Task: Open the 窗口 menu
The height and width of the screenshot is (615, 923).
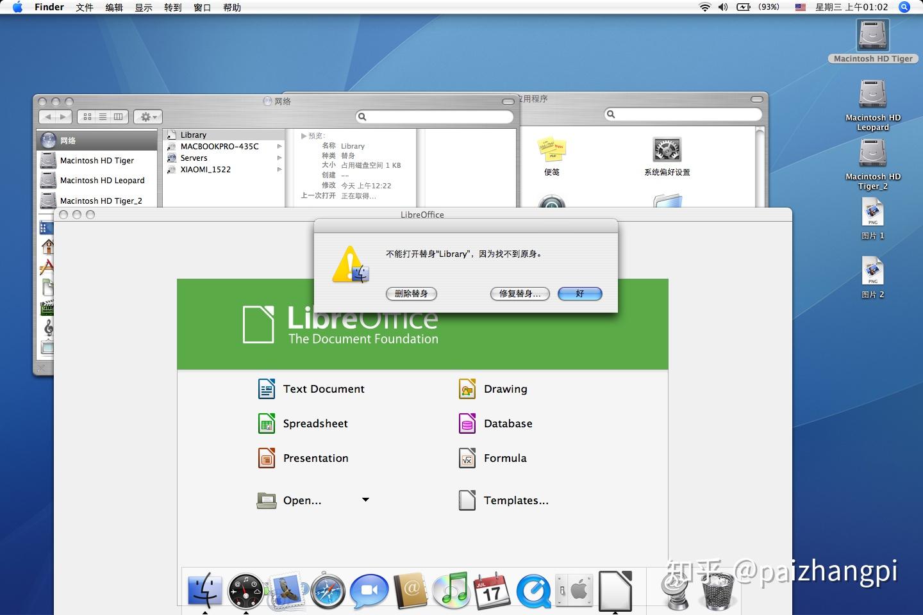Action: tap(203, 7)
